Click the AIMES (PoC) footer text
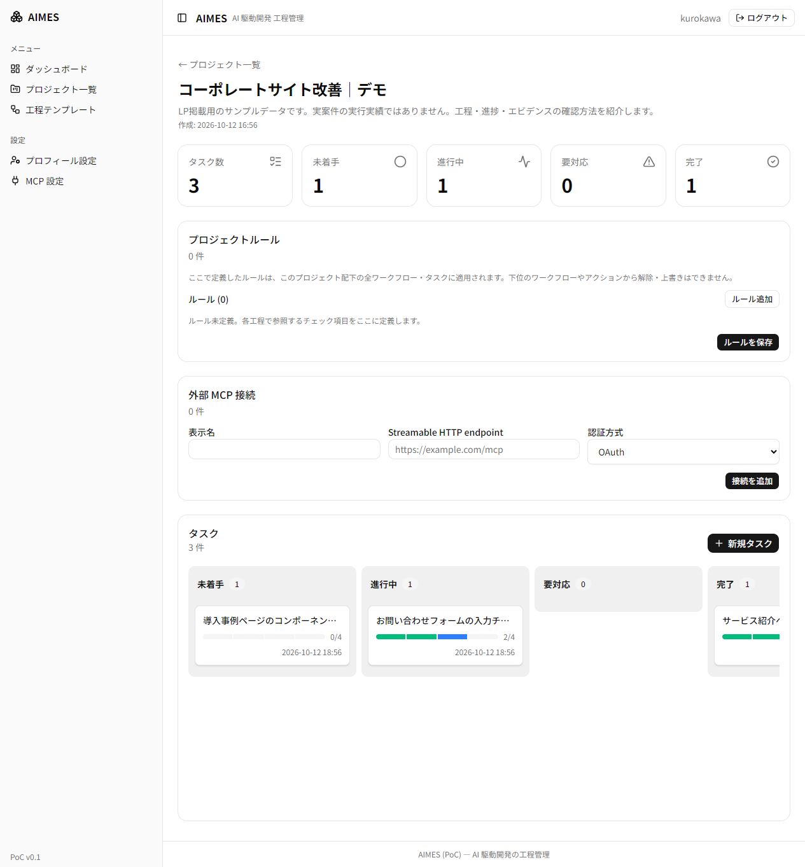The width and height of the screenshot is (805, 867). (x=484, y=854)
